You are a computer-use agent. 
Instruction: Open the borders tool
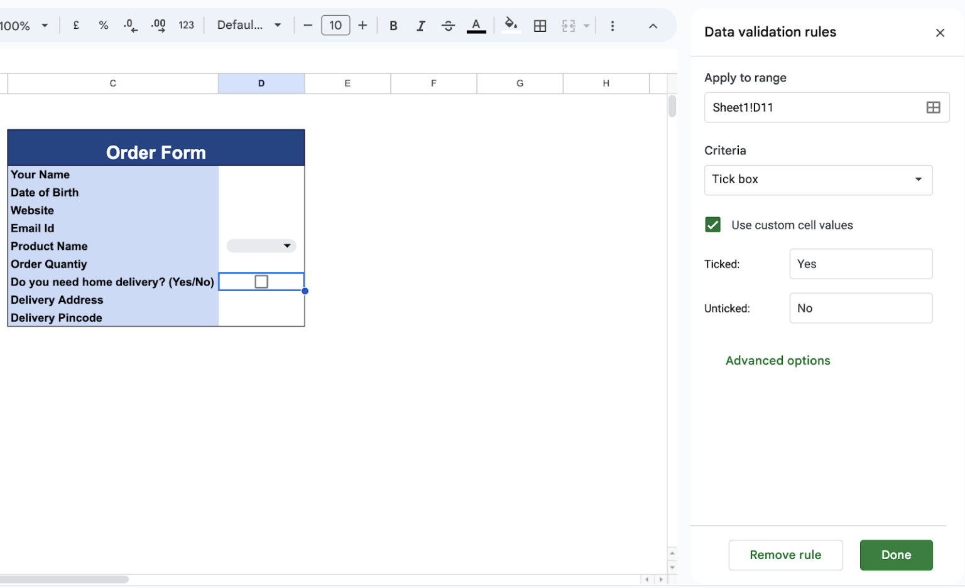[x=540, y=25]
